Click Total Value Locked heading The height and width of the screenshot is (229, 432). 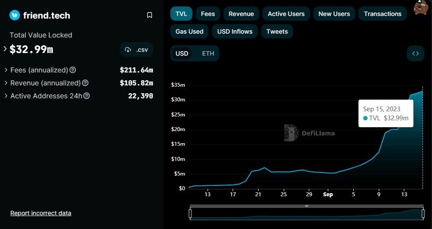point(41,35)
